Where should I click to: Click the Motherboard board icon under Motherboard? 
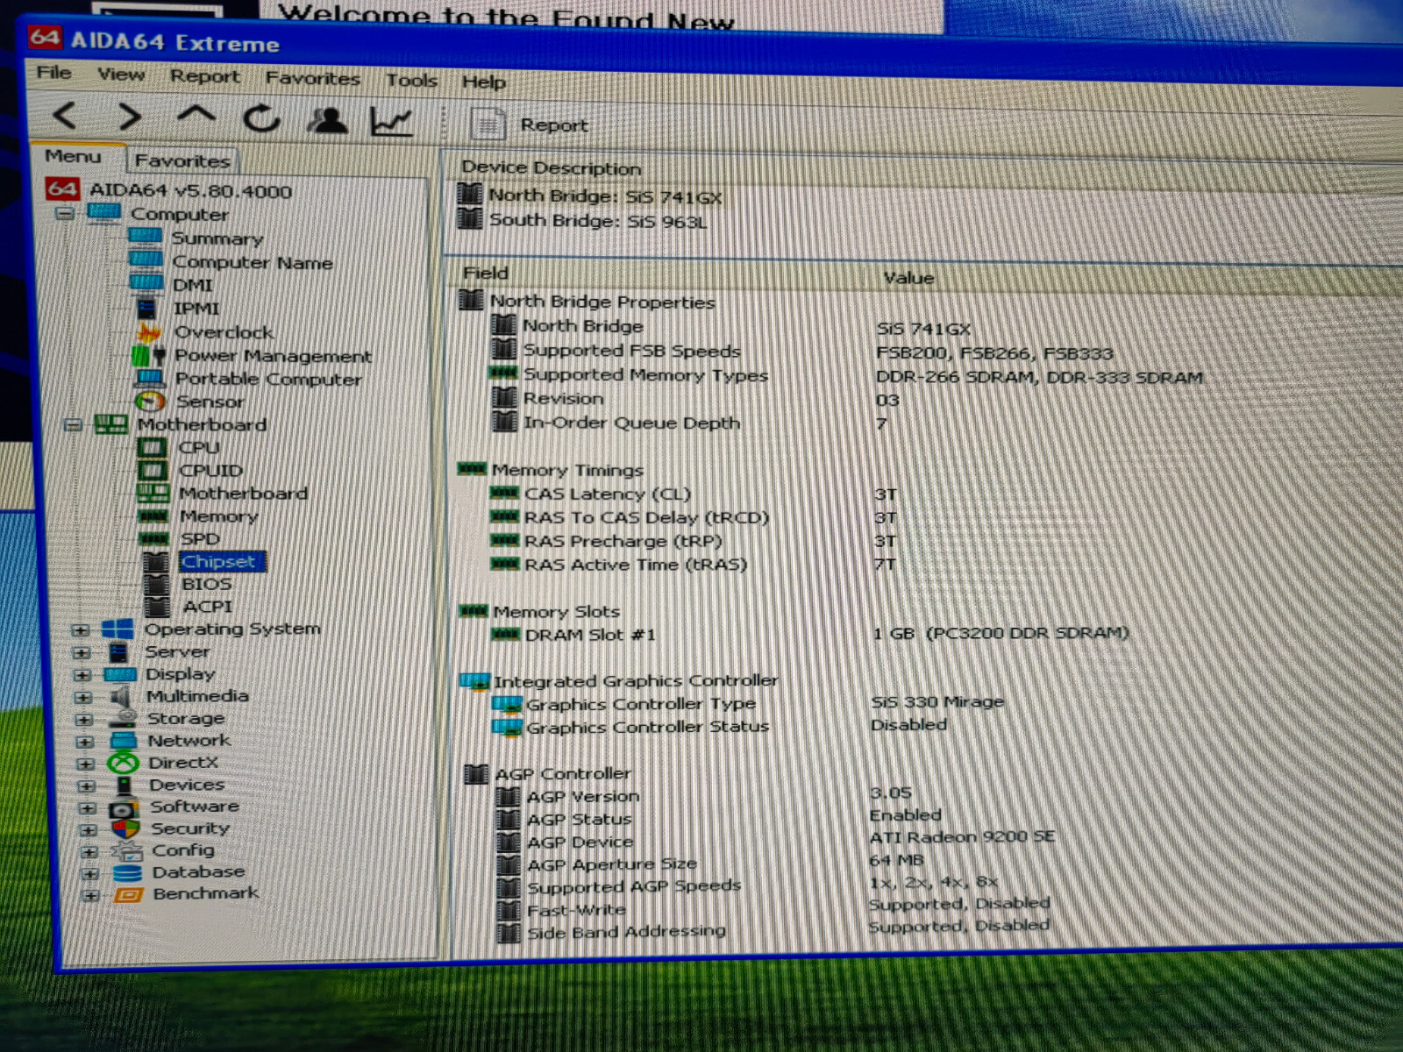coord(153,493)
